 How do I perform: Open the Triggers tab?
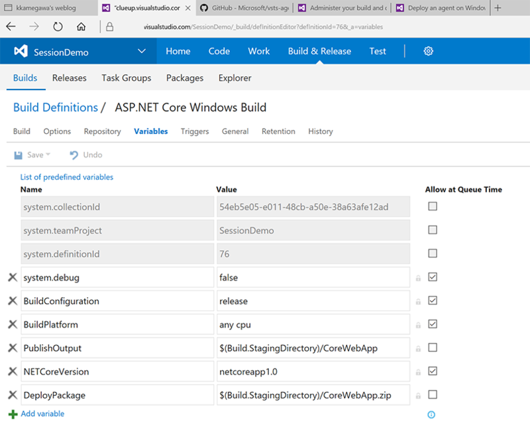click(x=195, y=131)
